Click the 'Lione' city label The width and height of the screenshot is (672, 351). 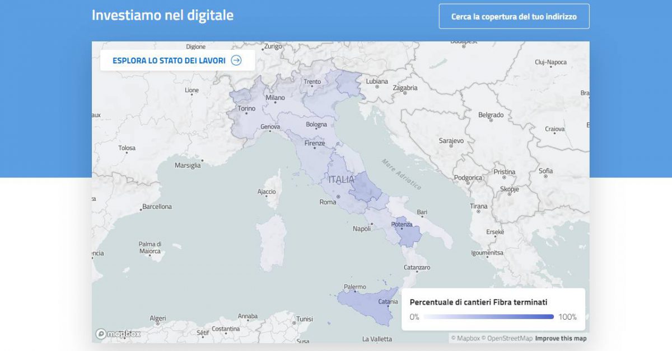pyautogui.click(x=192, y=90)
